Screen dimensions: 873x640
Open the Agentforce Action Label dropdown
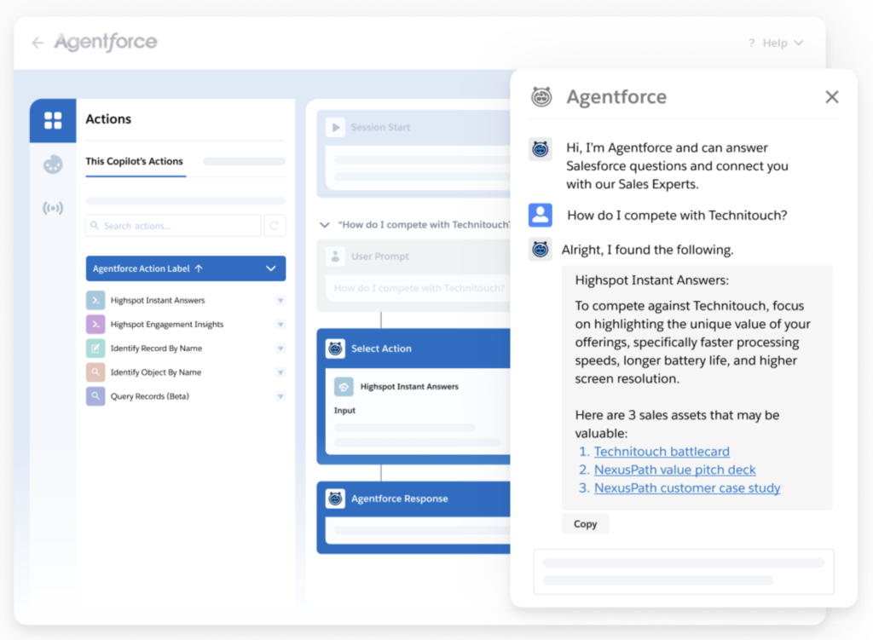pos(270,268)
